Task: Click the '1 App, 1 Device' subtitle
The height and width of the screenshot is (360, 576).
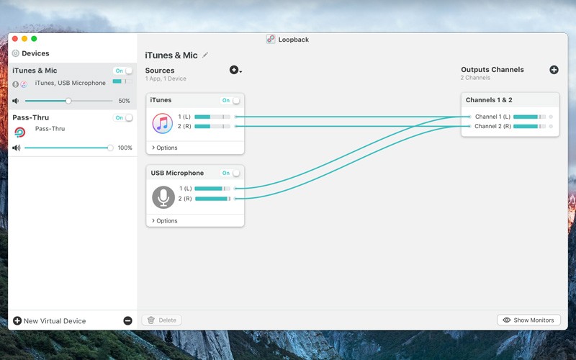Action: pyautogui.click(x=166, y=78)
